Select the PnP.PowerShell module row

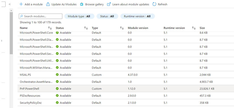[x=126, y=89]
